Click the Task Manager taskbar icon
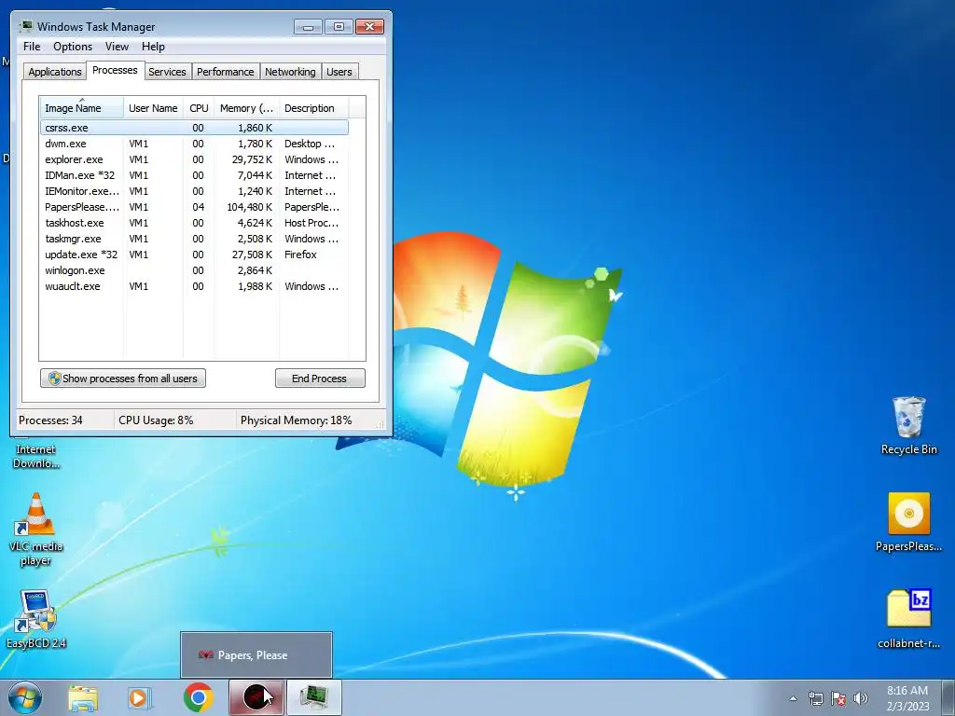 coord(314,697)
